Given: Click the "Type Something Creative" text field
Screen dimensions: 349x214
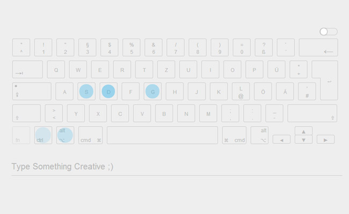Looking at the screenshot, I should coord(176,167).
